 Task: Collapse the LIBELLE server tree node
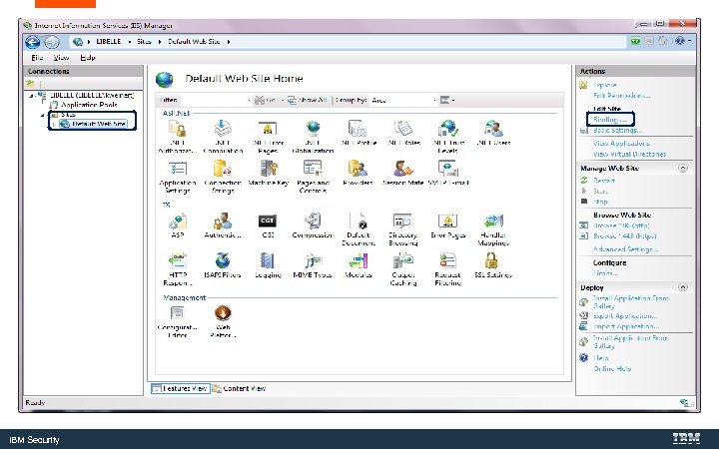click(x=32, y=96)
